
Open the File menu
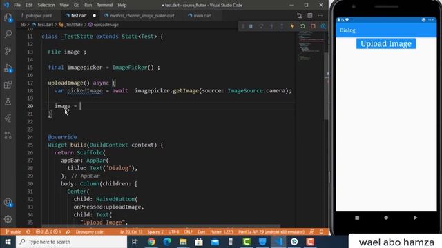tap(17, 5)
